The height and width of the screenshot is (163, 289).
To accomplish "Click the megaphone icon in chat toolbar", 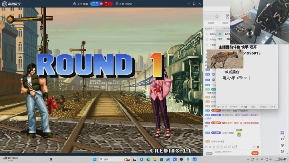I will click(x=210, y=147).
